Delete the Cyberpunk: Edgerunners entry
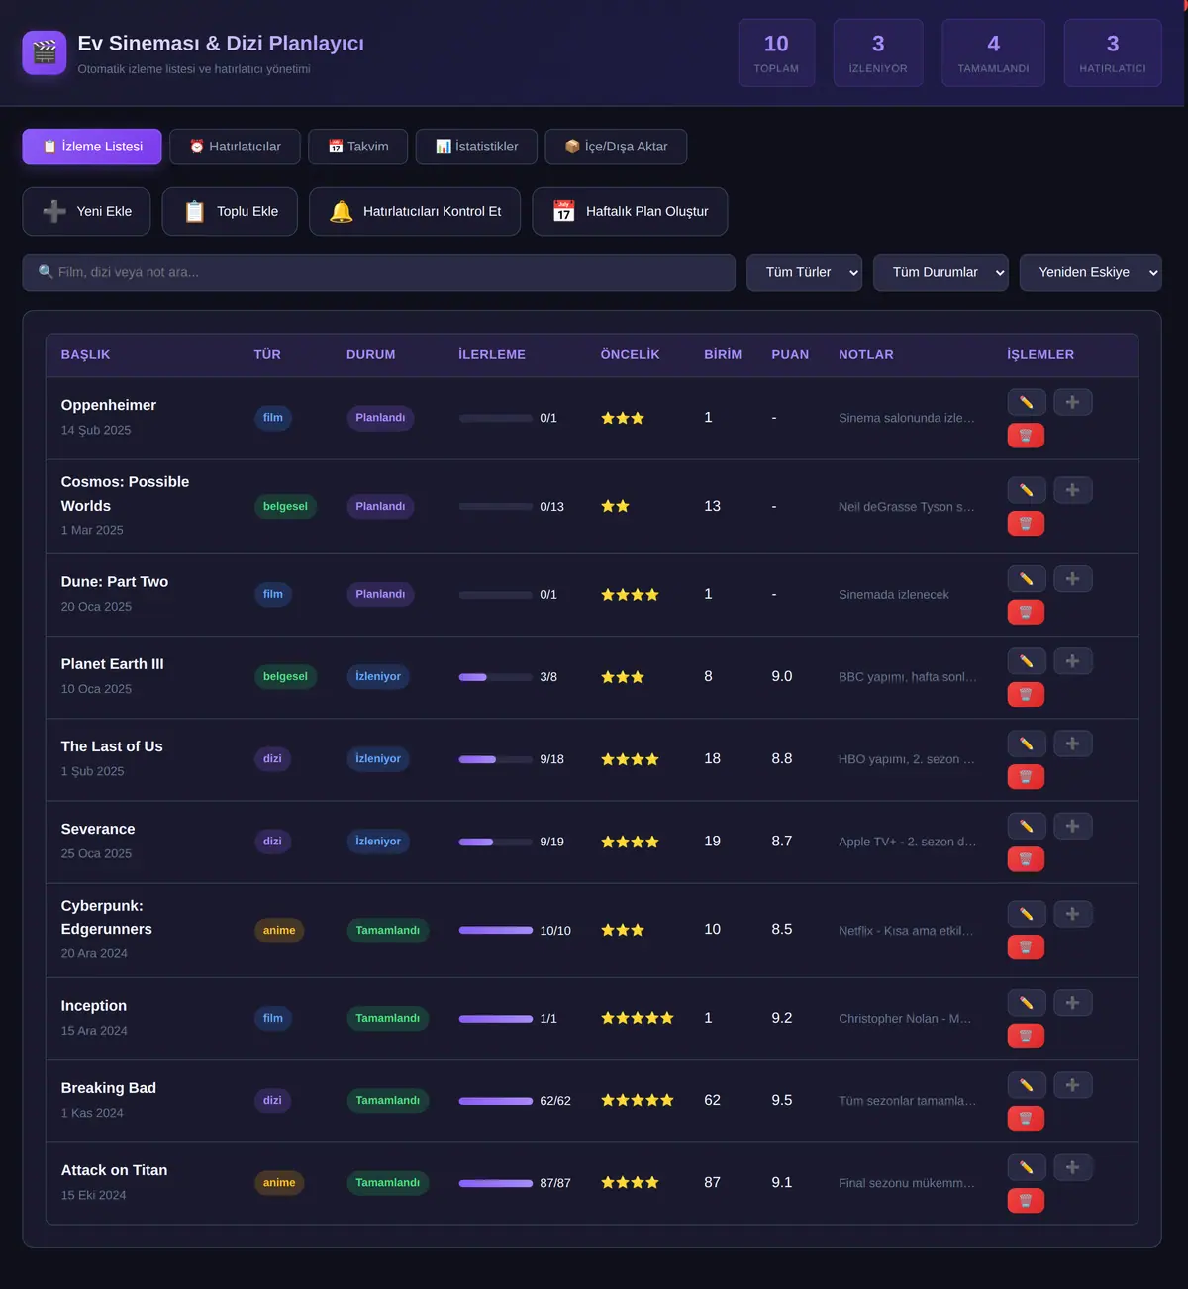The height and width of the screenshot is (1289, 1188). point(1026,946)
